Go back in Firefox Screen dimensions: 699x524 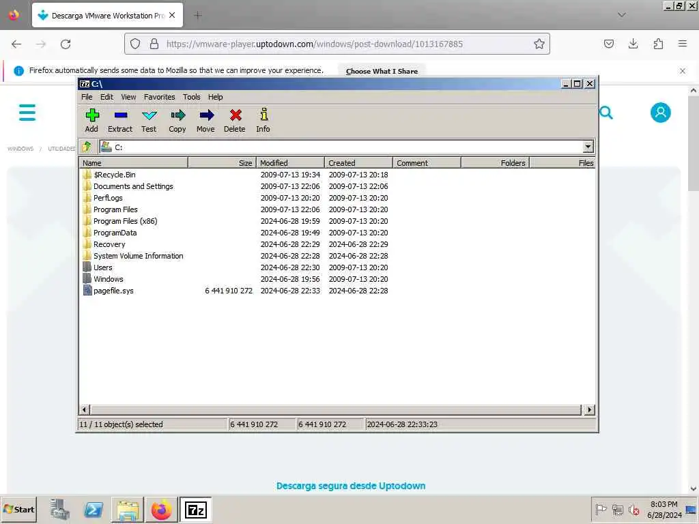(16, 44)
